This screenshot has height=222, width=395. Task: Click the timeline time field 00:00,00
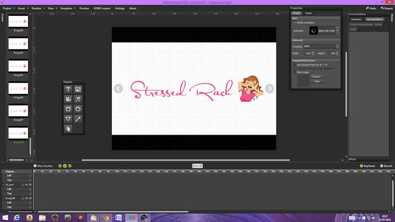197,166
